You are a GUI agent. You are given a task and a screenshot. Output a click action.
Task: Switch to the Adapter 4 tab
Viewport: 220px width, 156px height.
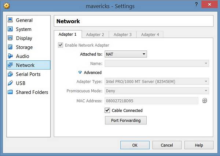150,35
